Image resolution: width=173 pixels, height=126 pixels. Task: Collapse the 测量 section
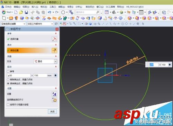[56, 56]
